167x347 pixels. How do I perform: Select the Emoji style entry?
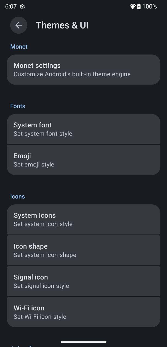pos(83,160)
